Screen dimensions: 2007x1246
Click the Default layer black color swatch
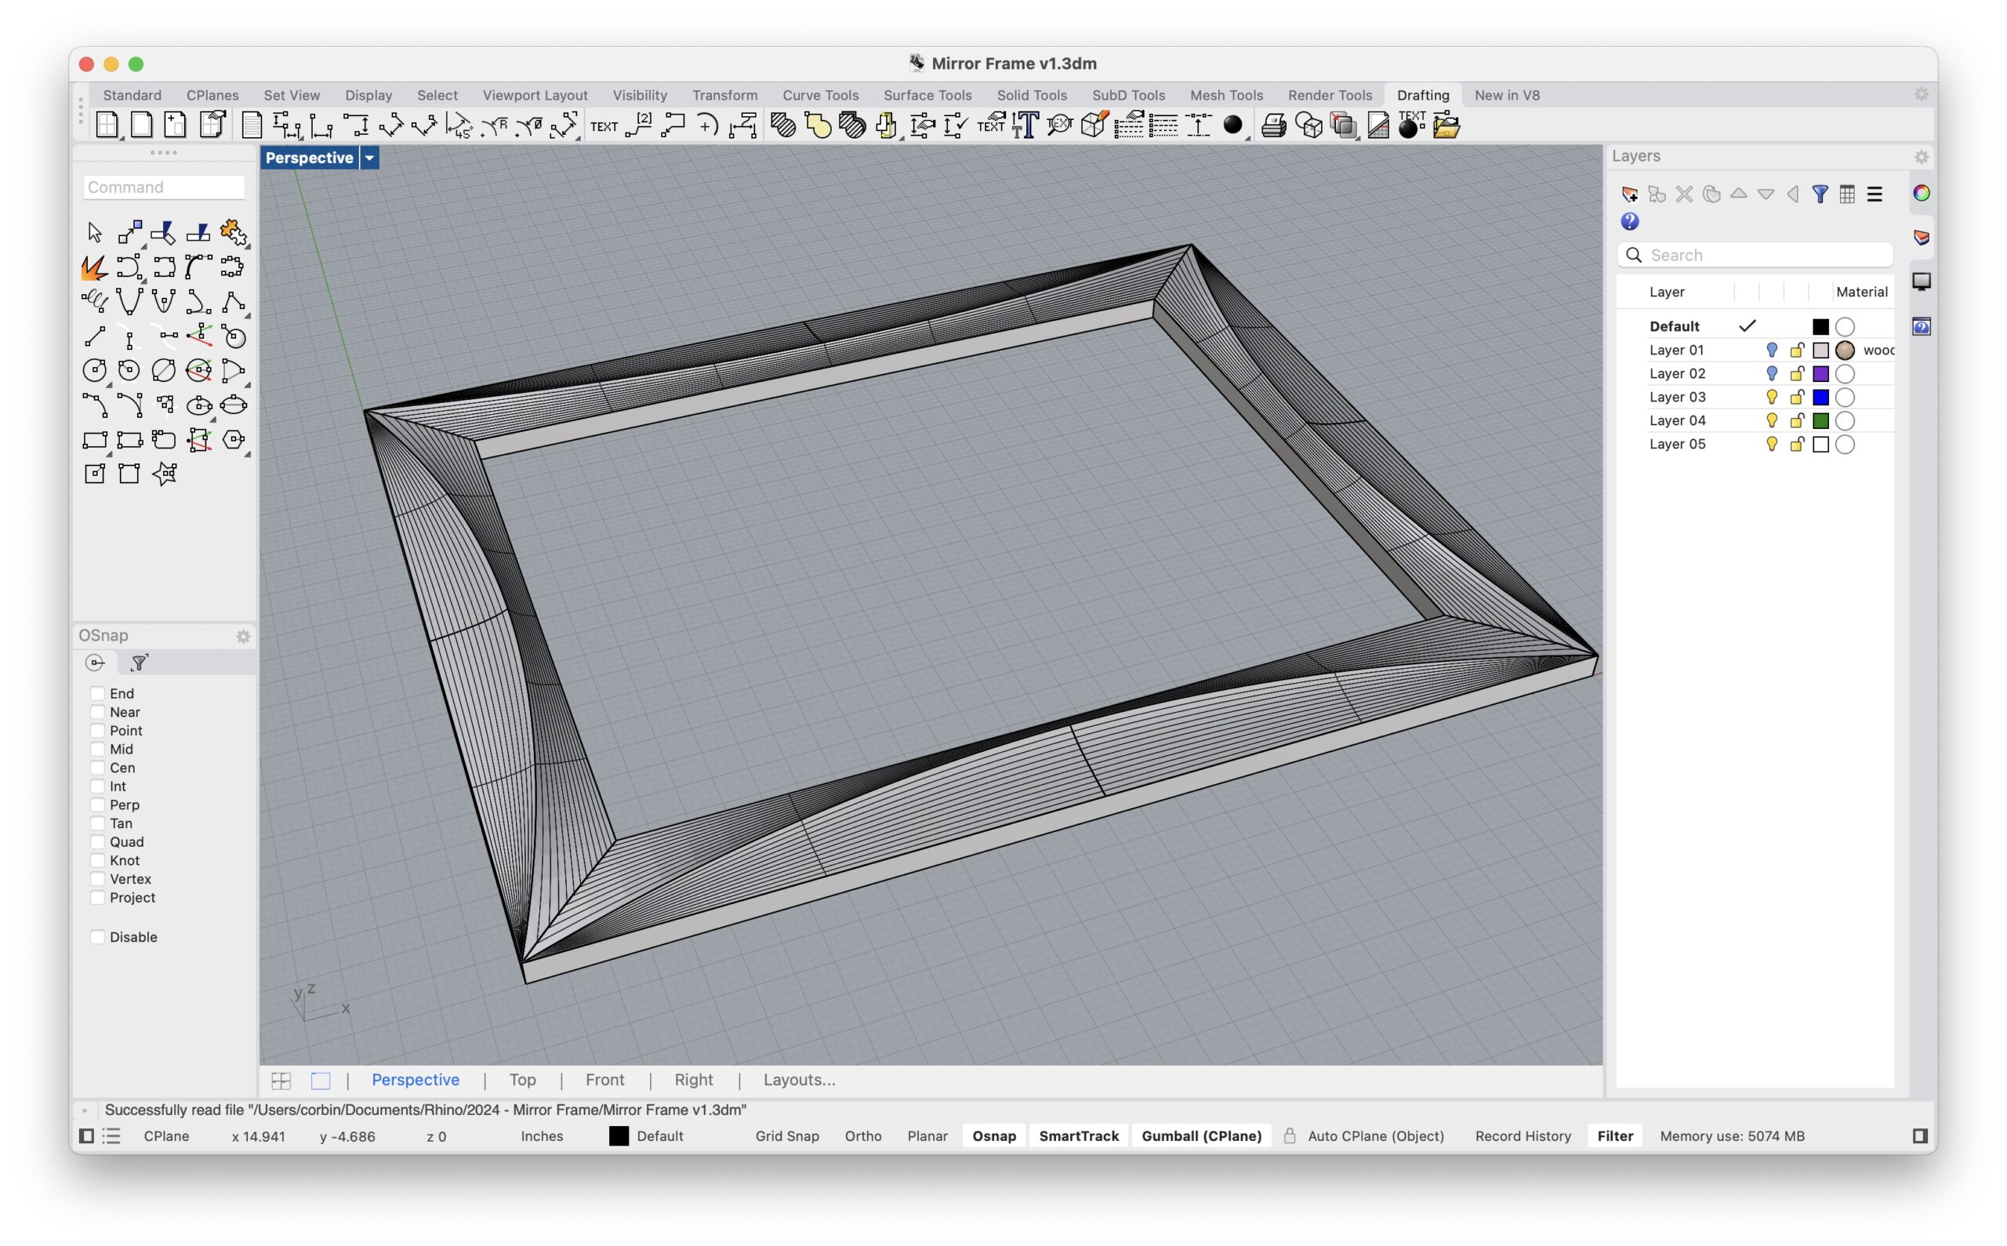[x=1820, y=326]
